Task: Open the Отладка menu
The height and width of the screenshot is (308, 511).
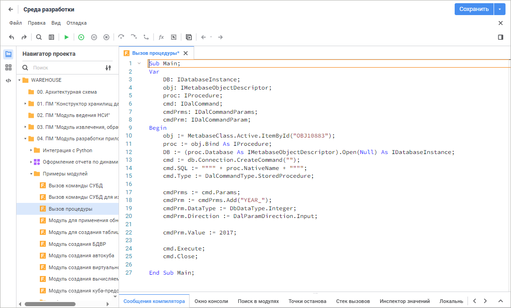Action: 76,23
